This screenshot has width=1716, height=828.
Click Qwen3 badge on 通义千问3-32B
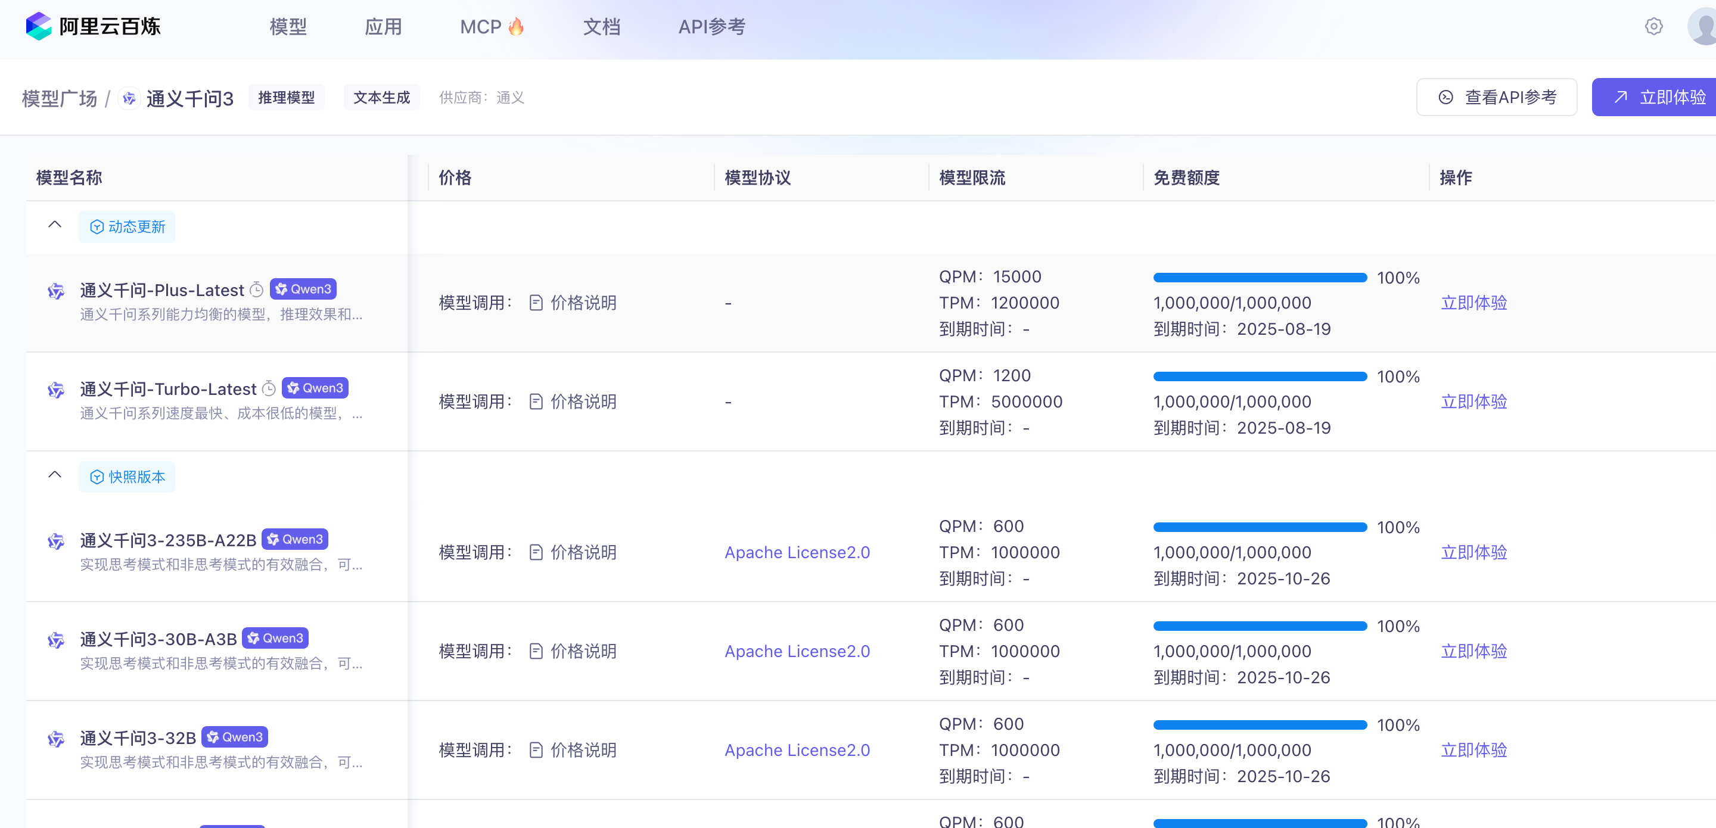(x=235, y=737)
